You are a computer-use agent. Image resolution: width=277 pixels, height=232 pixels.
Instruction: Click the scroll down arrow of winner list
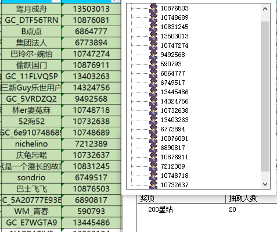click(265, 184)
